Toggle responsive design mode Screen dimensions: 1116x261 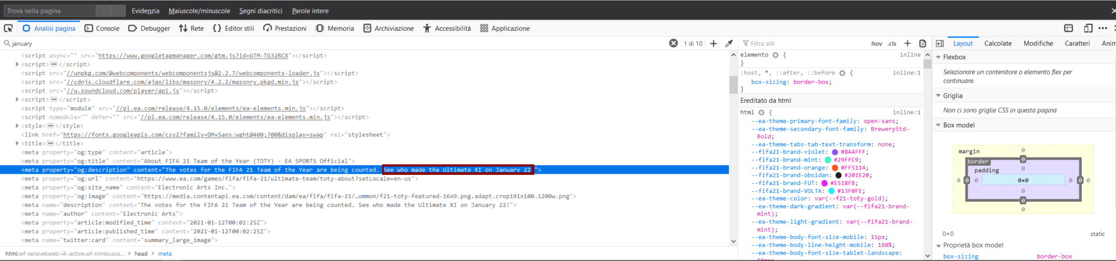[1088, 28]
